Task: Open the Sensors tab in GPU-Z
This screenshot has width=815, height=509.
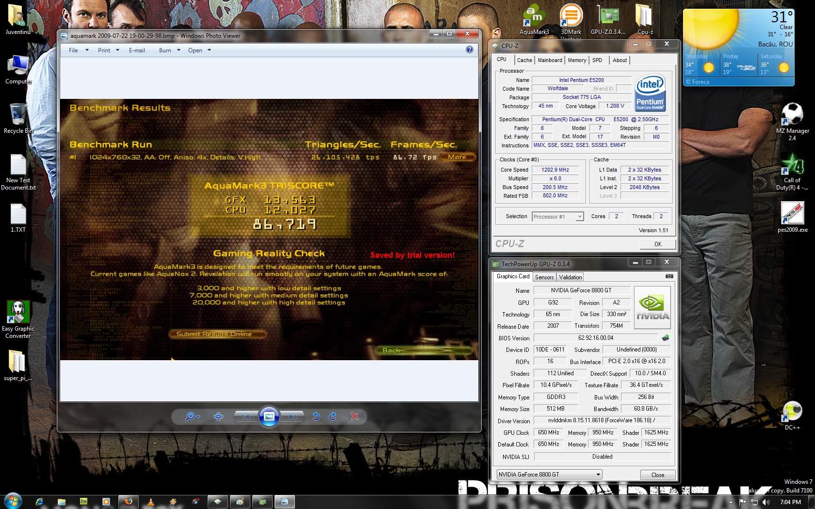Action: 544,277
